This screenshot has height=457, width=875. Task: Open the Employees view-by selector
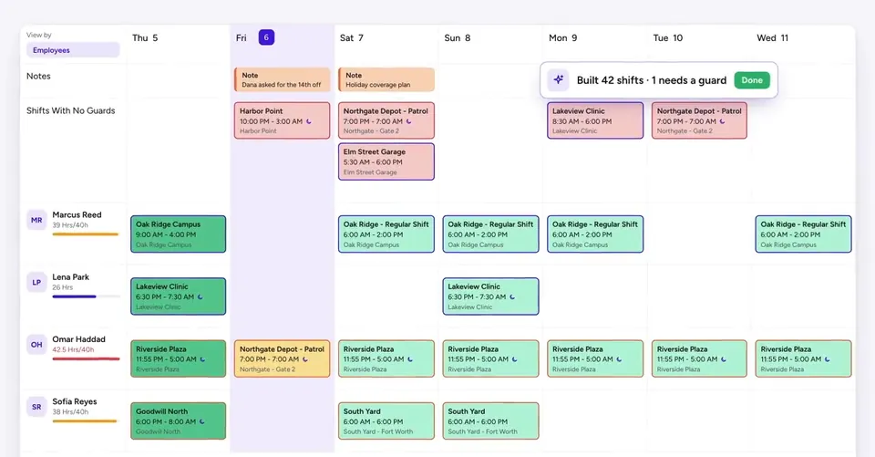pyautogui.click(x=73, y=50)
